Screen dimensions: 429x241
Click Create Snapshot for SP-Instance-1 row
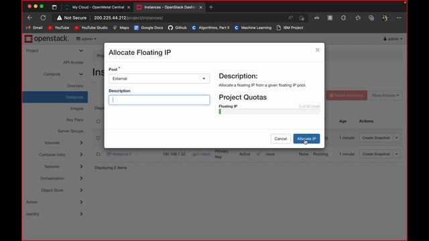(x=376, y=154)
